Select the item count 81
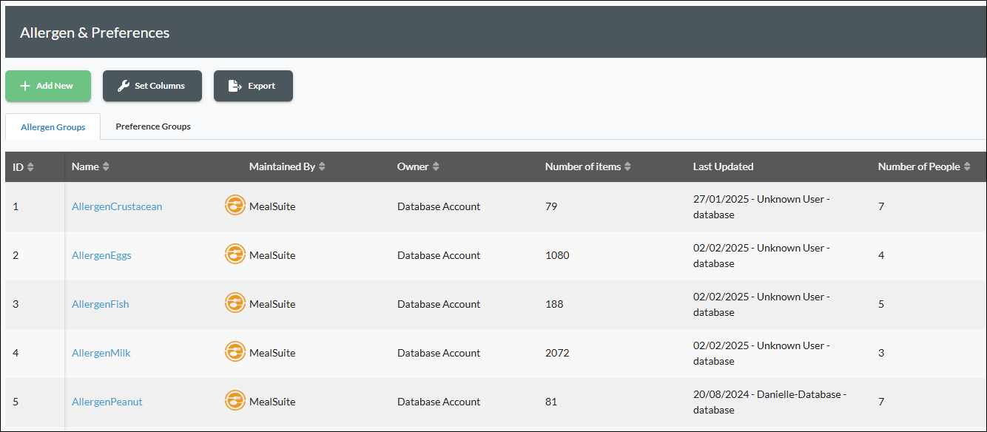 551,402
